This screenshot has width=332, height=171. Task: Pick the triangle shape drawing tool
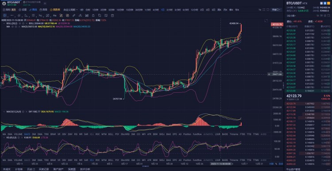(x=26, y=15)
